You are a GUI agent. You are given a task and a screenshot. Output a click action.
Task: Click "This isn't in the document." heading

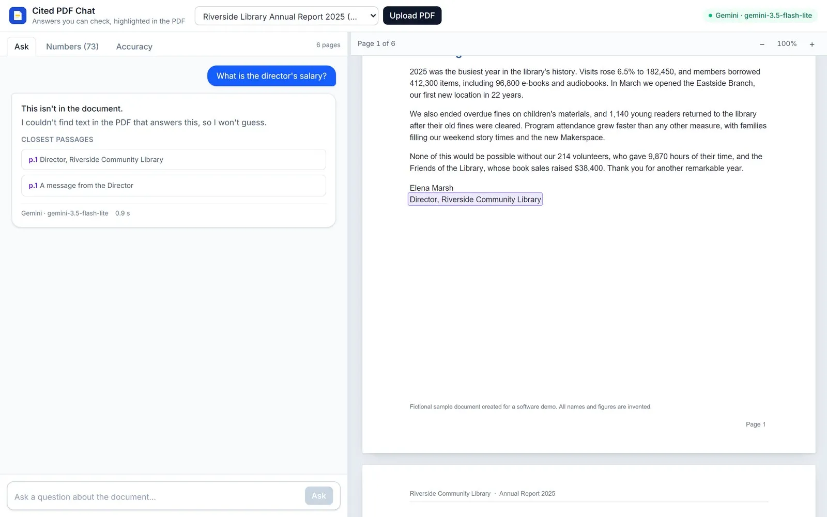pos(72,109)
